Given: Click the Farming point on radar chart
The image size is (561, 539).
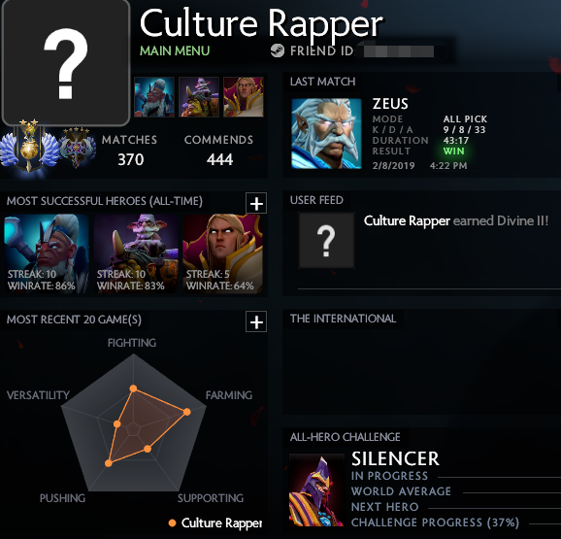Looking at the screenshot, I should [186, 412].
